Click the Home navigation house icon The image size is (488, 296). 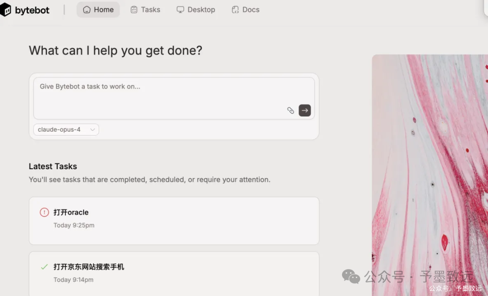click(86, 9)
